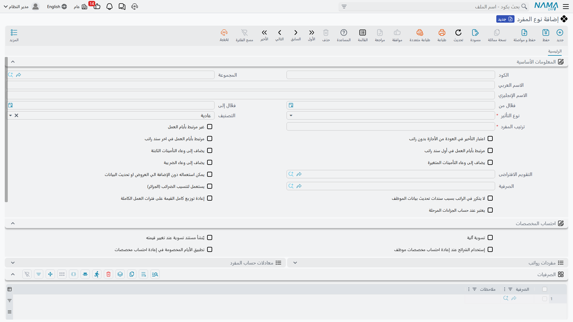Click طباعة متعدده (Multi print) icon

click(420, 32)
